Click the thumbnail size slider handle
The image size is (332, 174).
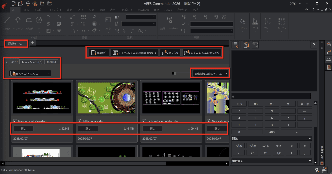(174, 73)
